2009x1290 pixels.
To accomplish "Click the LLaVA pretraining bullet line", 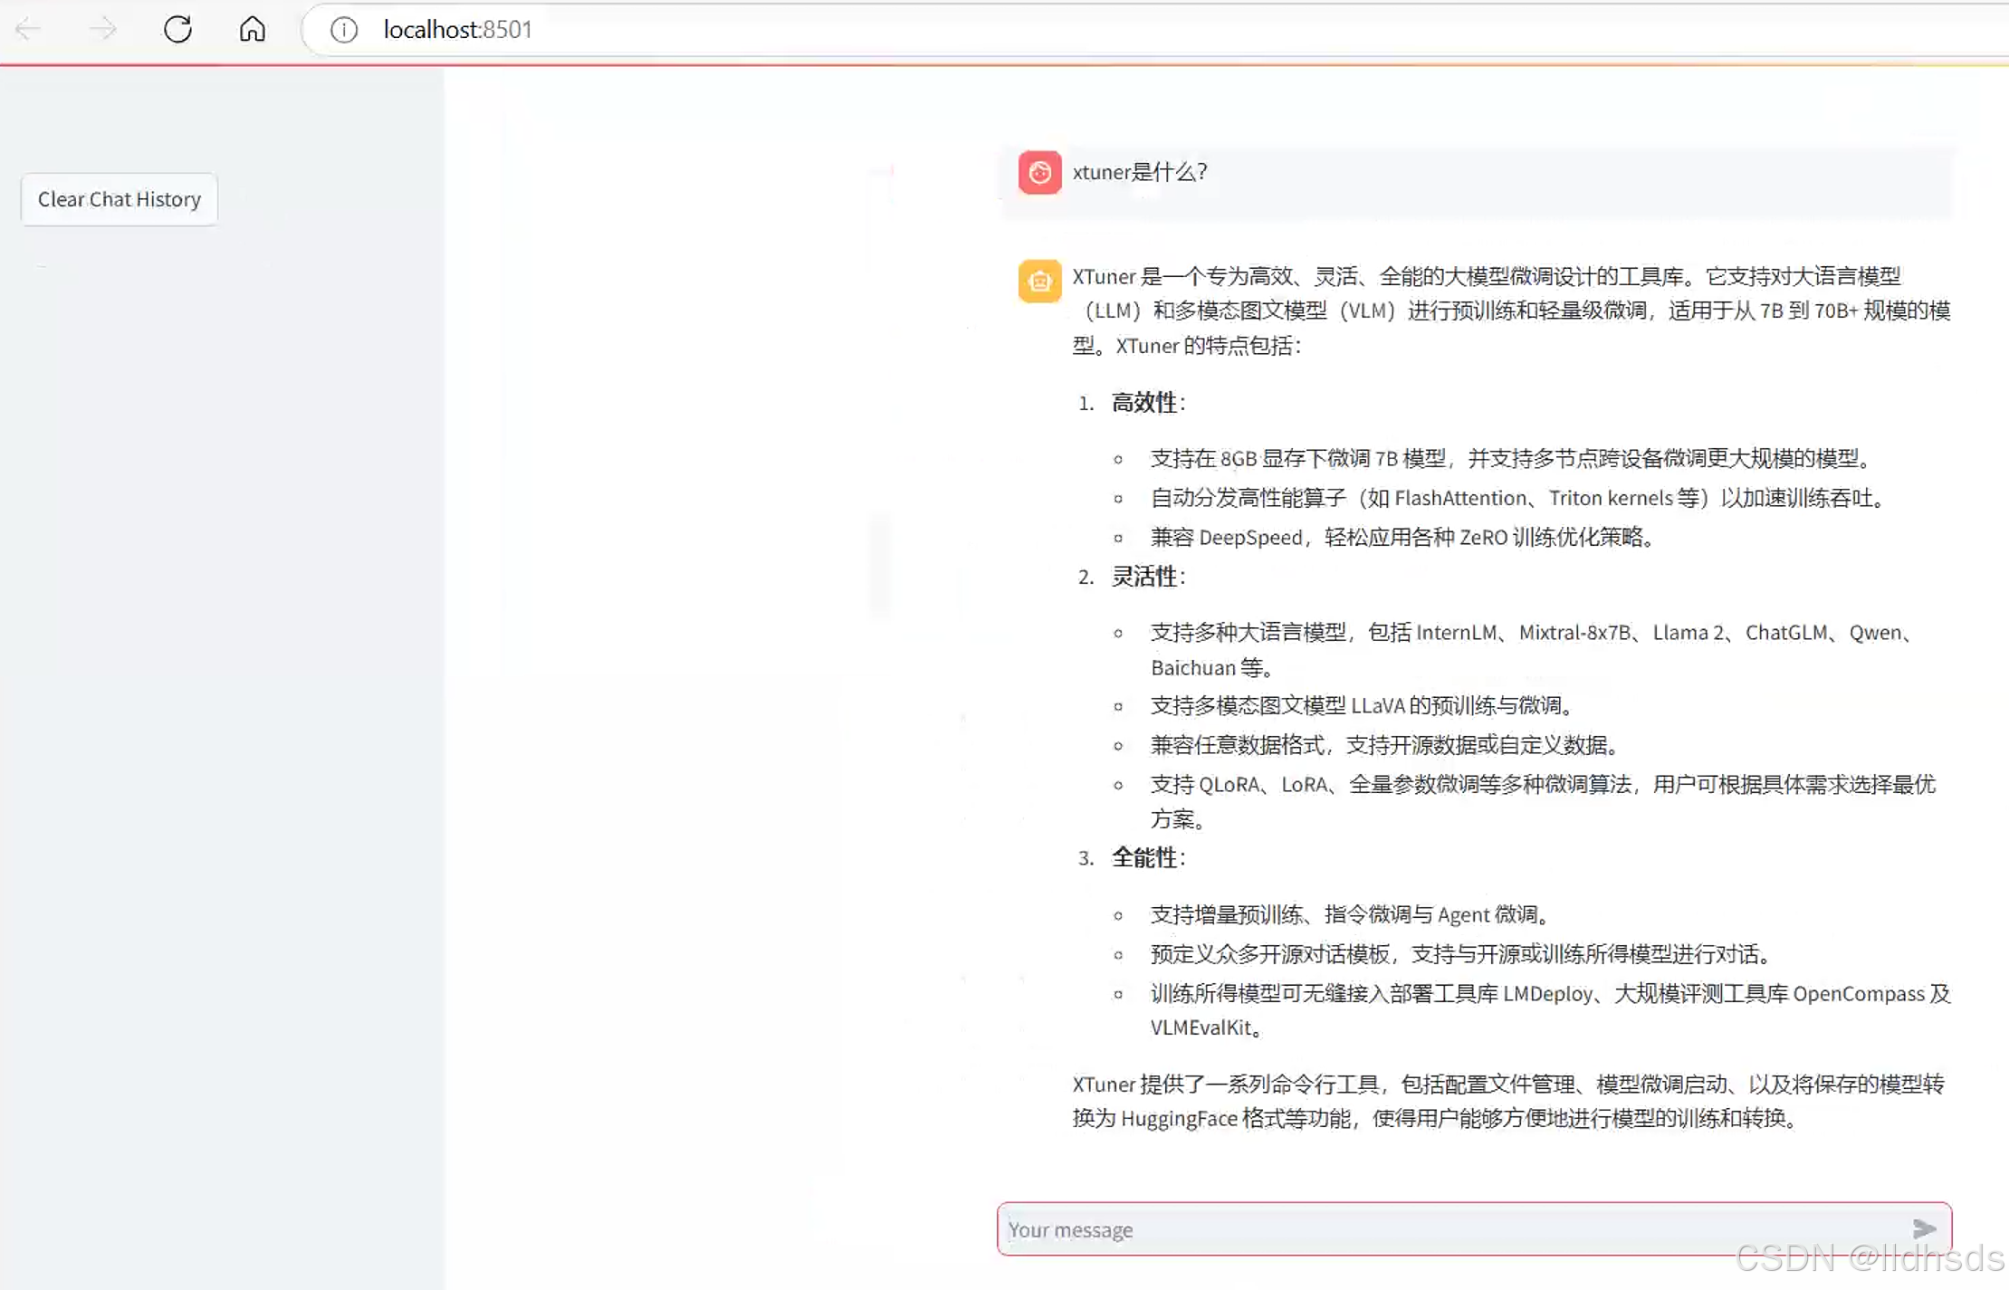I will point(1363,705).
